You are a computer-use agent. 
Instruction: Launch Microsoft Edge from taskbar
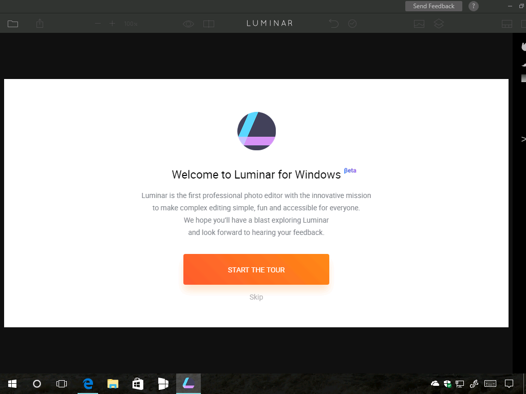pyautogui.click(x=88, y=384)
